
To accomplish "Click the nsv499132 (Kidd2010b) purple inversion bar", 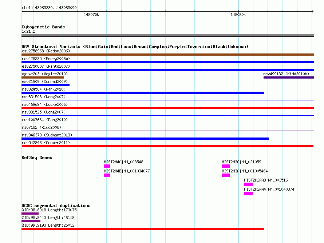I will [289, 77].
